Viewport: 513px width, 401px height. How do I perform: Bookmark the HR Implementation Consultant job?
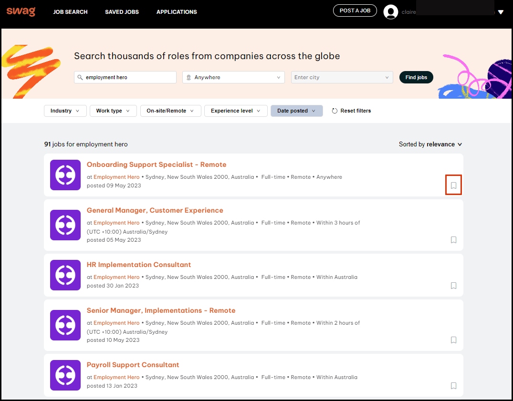click(x=453, y=286)
